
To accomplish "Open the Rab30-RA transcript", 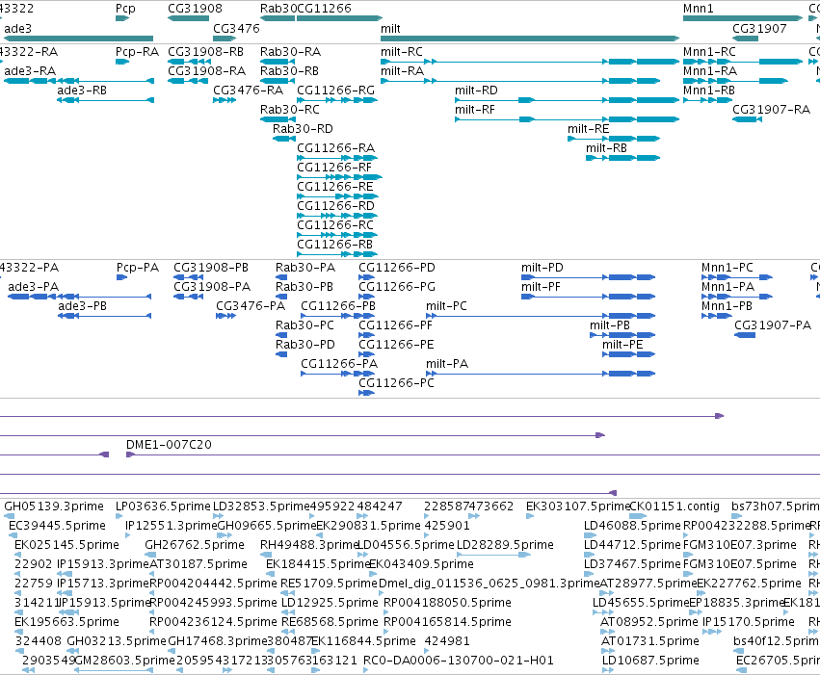I will (x=290, y=52).
